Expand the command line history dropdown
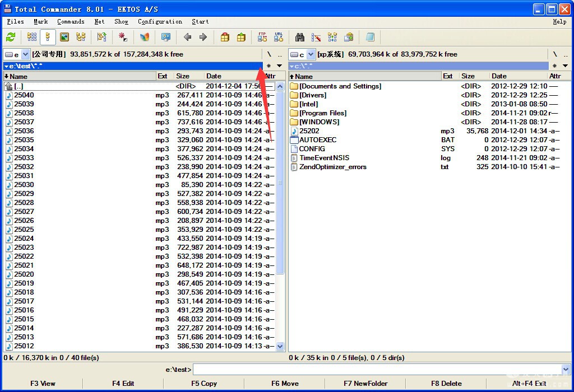 point(566,370)
